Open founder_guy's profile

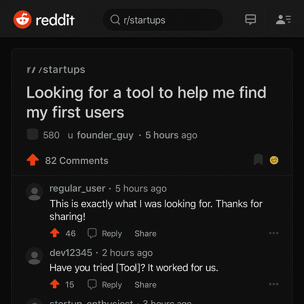(105, 135)
